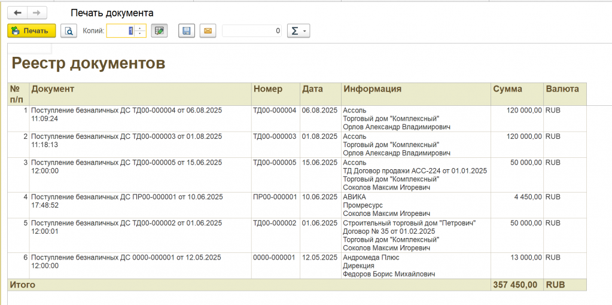Click the Реестр документов heading
Viewport: 612px width, 305px height.
coord(88,63)
